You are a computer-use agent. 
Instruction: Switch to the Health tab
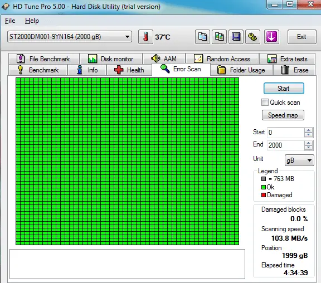(129, 70)
